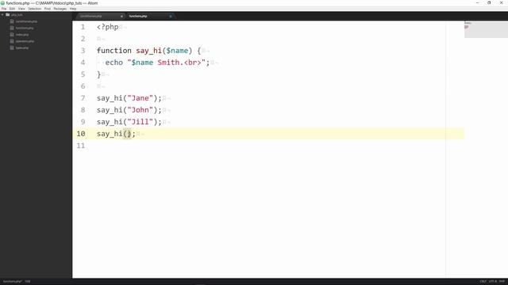Click gutter line number 1
This screenshot has width=508, height=285.
(x=83, y=27)
